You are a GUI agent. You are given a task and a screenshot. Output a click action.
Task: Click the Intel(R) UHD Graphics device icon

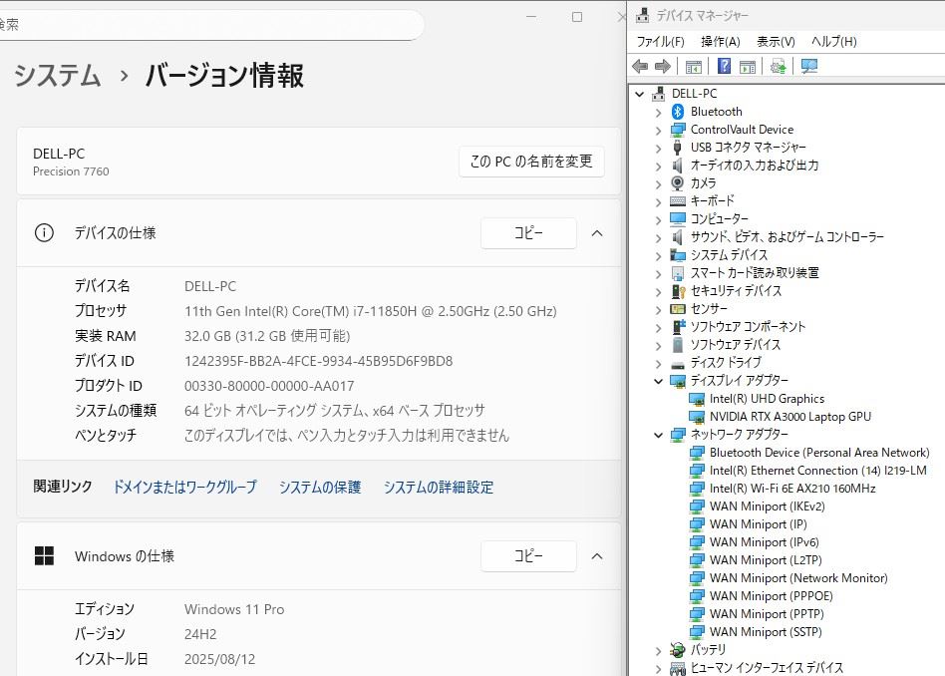698,399
